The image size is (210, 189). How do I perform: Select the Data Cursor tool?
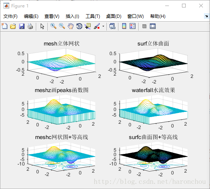pos(88,26)
